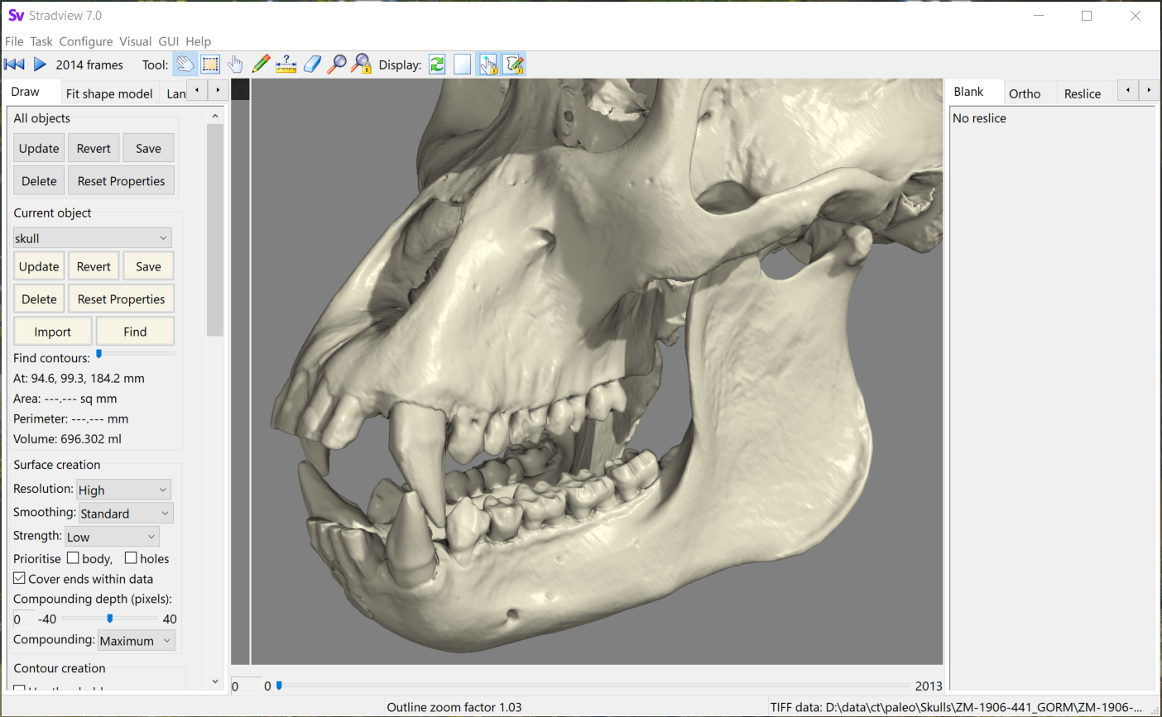The height and width of the screenshot is (717, 1162).
Task: Play through the 2014 frames
Action: click(40, 65)
